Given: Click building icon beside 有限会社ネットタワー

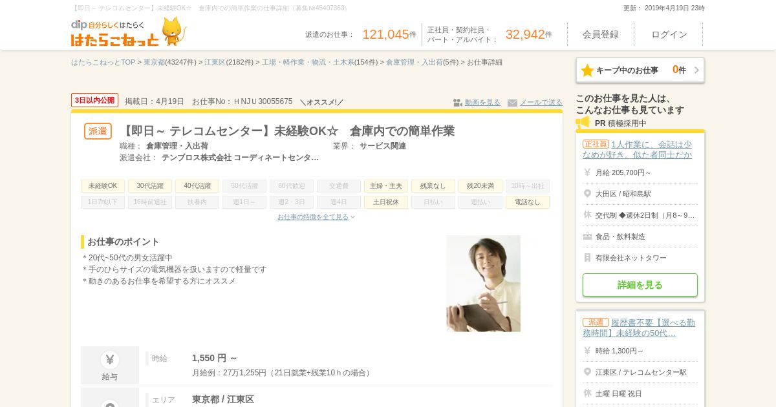Looking at the screenshot, I should point(587,258).
